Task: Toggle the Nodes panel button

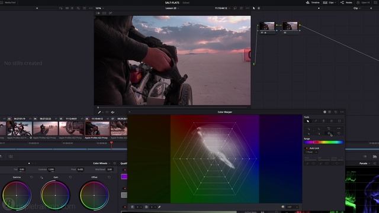Action: pyautogui.click(x=346, y=2)
